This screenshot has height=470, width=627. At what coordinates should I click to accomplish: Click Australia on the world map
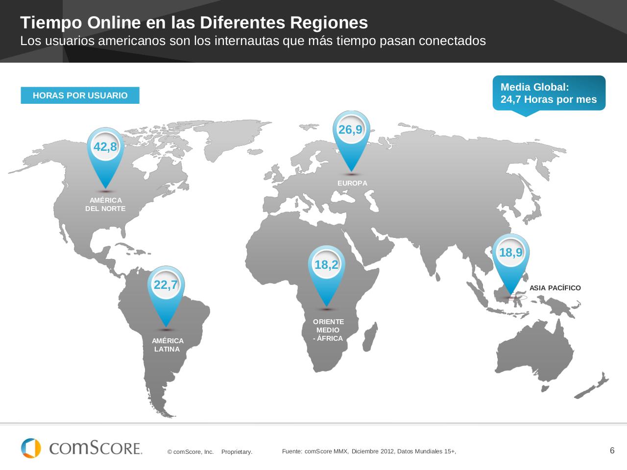click(534, 352)
